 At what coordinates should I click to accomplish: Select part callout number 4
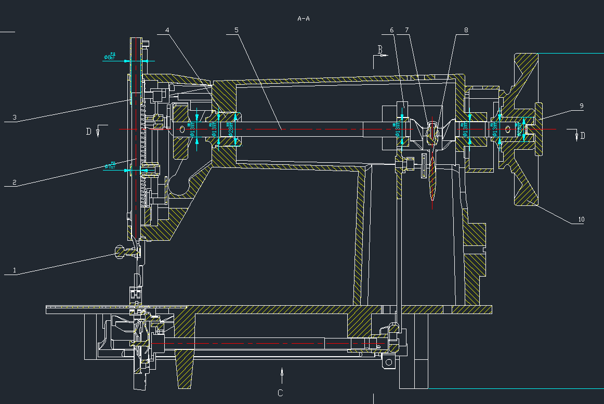click(x=167, y=30)
